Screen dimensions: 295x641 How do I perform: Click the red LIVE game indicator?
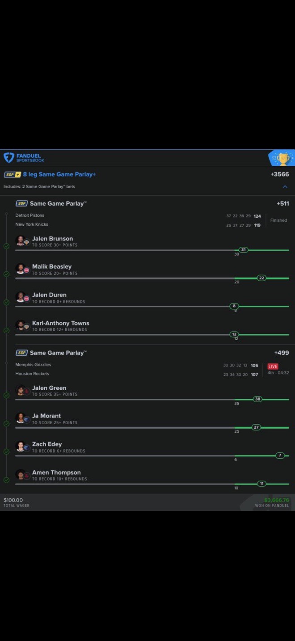coord(273,366)
